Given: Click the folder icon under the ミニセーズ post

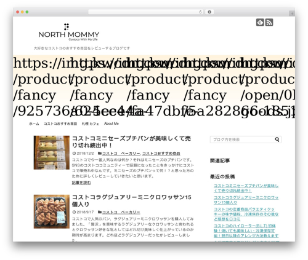Looking at the screenshot, I should coord(100,153).
